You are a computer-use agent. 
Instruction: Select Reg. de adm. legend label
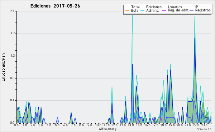pos(178,10)
